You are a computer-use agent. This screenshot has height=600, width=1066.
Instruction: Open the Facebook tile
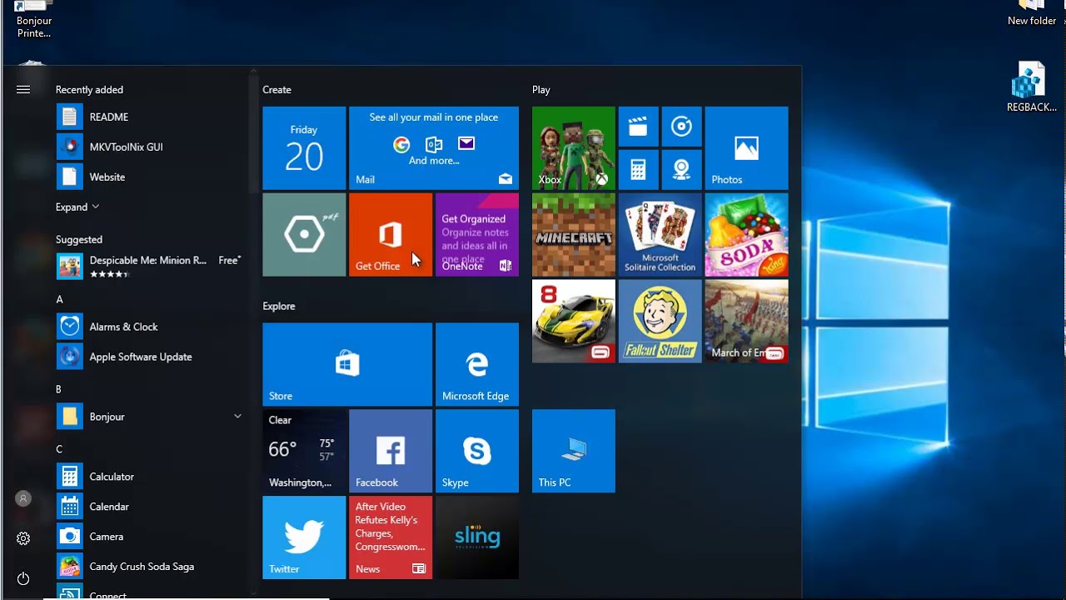(x=391, y=451)
